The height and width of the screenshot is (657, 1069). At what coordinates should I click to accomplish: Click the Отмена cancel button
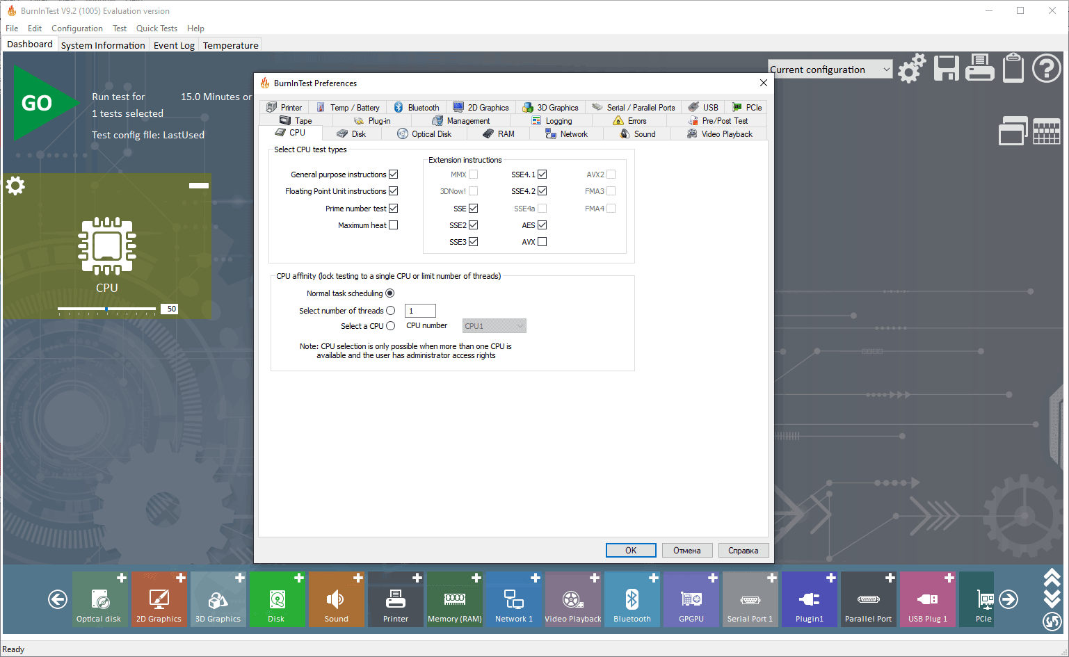click(x=687, y=551)
